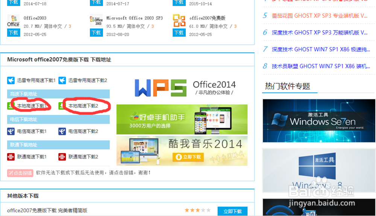The height and width of the screenshot is (216, 376).
Task: Click the Telecom icon beside 电信高速下载1
Action: click(x=11, y=131)
